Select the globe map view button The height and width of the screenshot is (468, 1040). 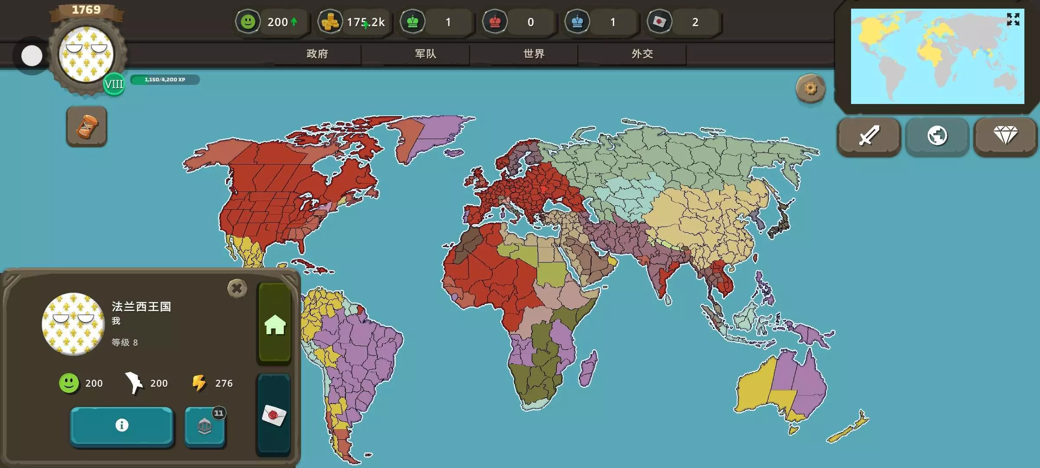point(937,136)
